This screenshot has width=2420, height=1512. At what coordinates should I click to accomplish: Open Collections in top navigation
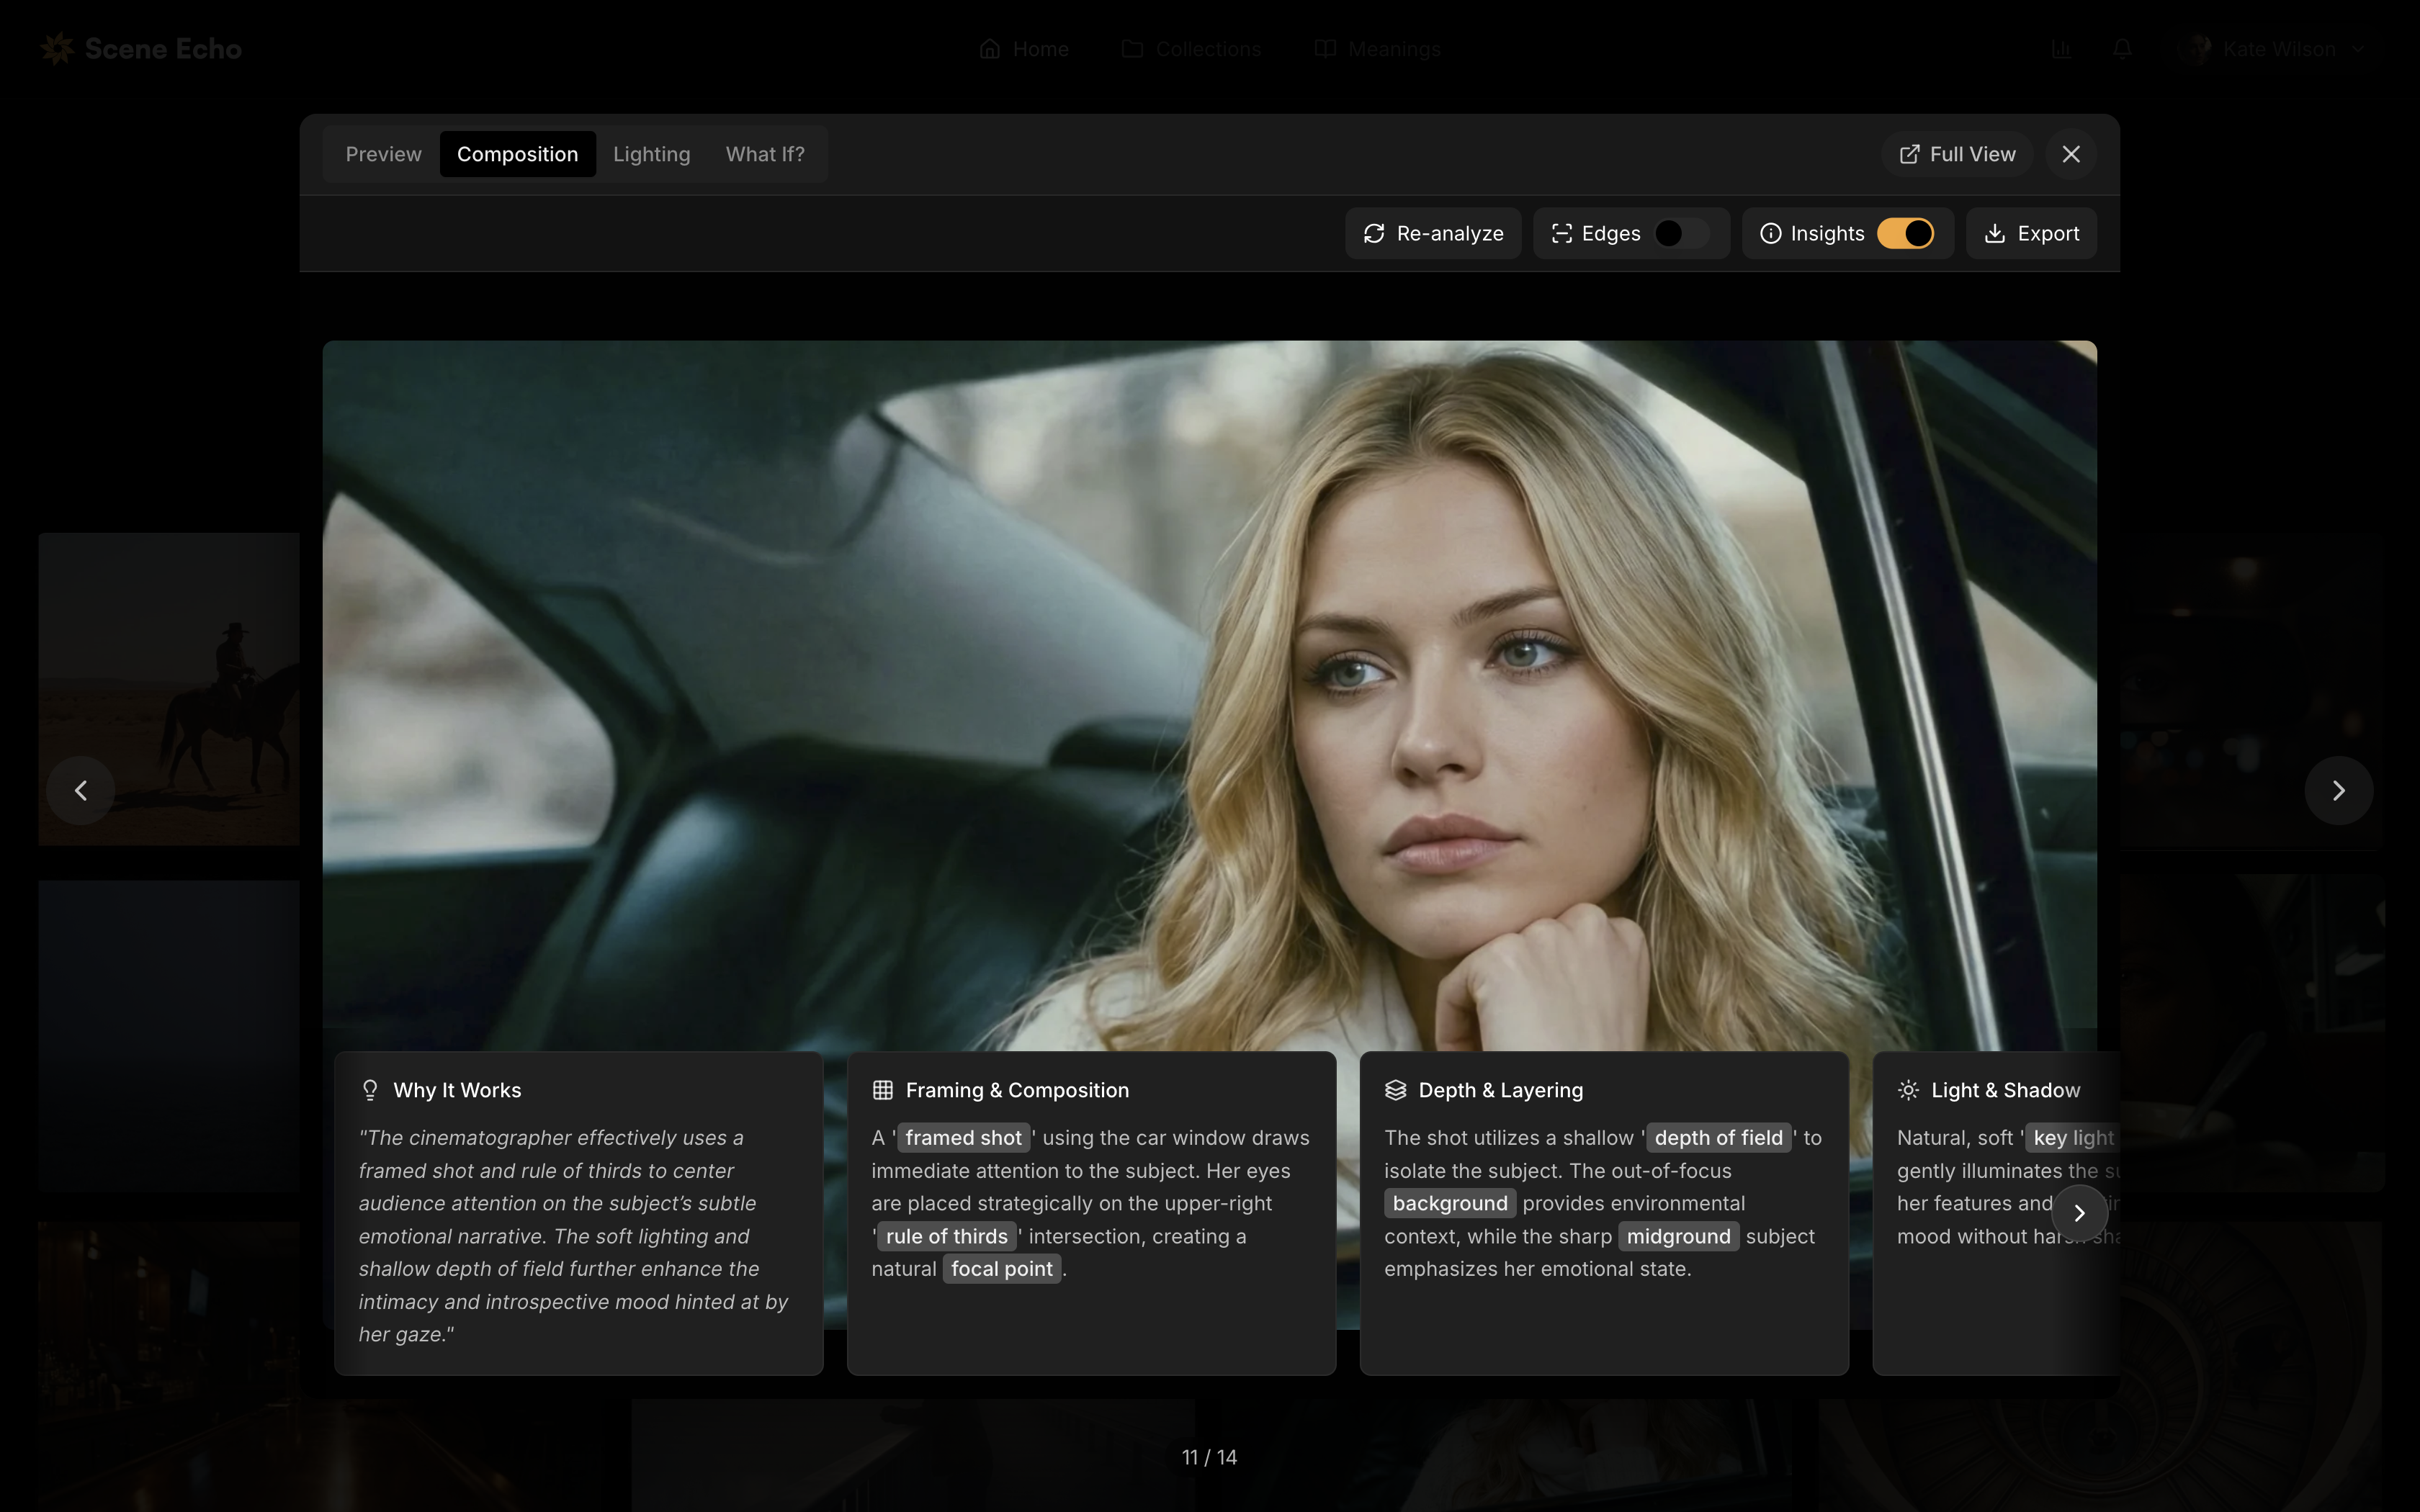(x=1191, y=49)
